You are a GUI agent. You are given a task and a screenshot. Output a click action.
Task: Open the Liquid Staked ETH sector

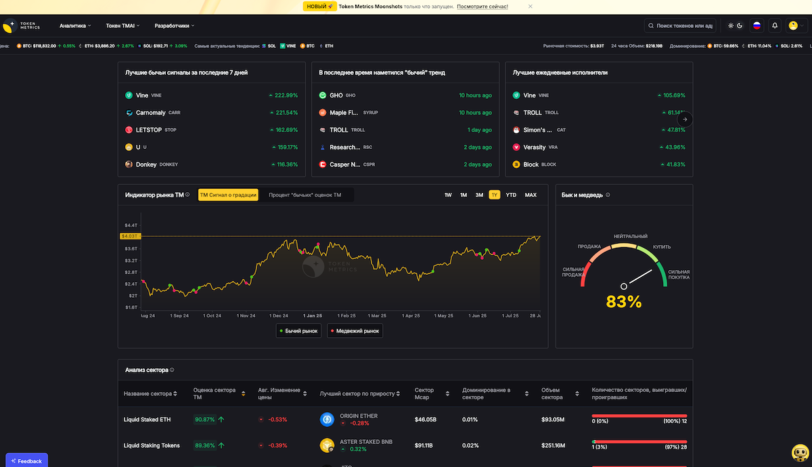point(147,420)
